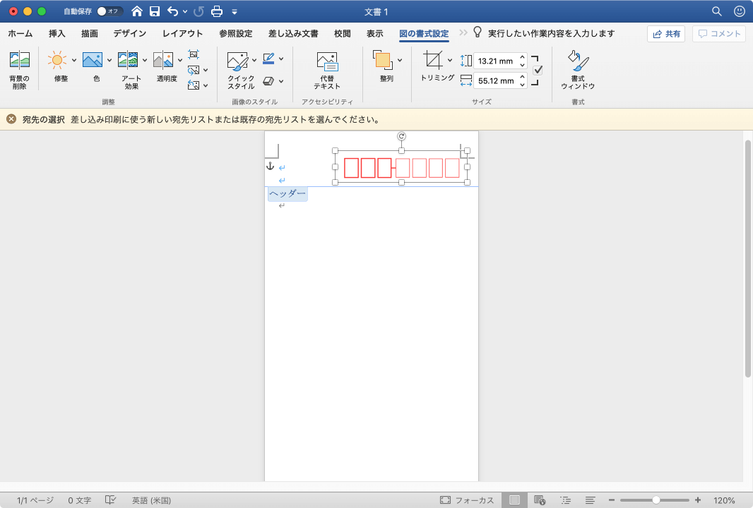Decrease width with stepper down arrow
The image size is (753, 508).
[523, 85]
